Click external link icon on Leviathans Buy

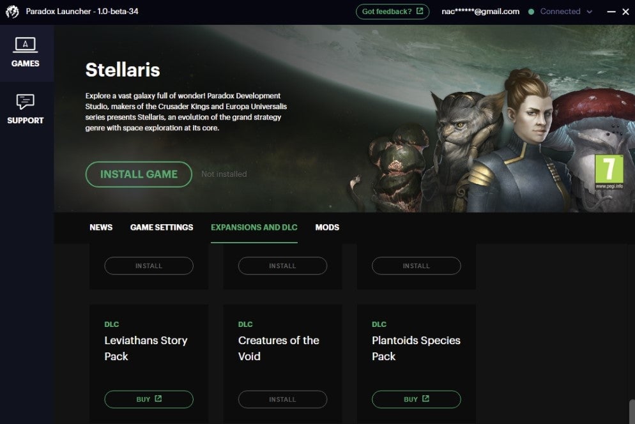pyautogui.click(x=158, y=399)
